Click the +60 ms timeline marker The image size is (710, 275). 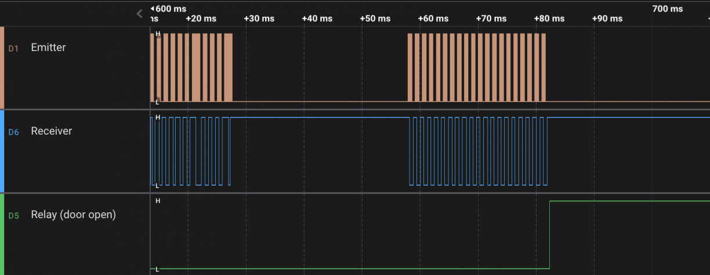click(x=433, y=19)
